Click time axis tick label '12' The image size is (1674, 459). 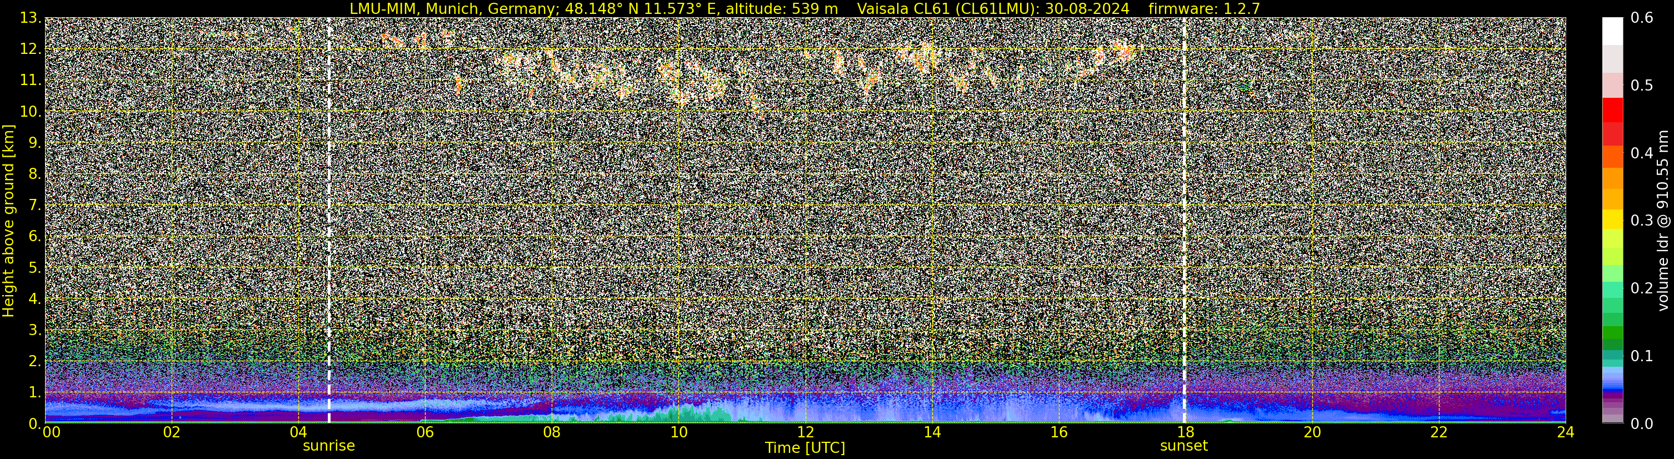pyautogui.click(x=805, y=432)
